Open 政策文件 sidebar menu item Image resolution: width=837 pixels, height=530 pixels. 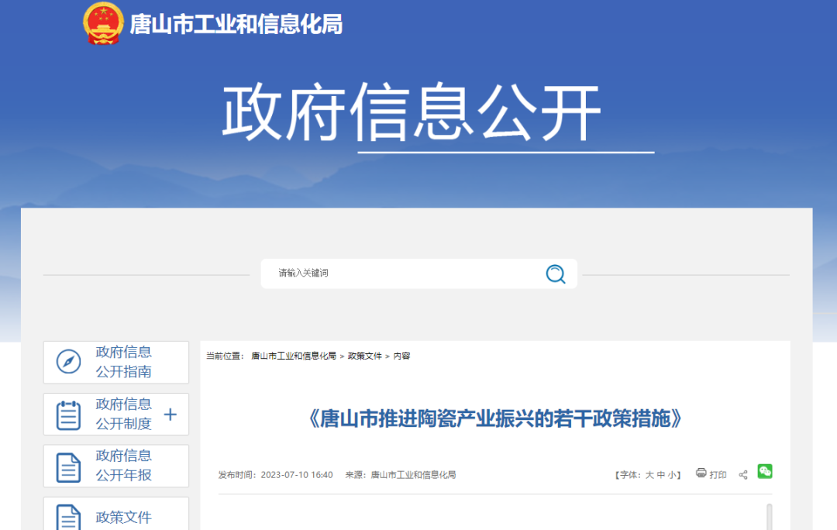123,517
